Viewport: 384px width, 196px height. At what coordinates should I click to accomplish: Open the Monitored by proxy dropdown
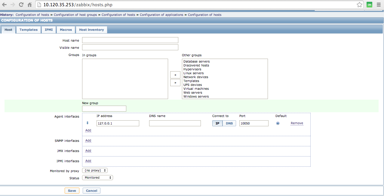click(95, 170)
